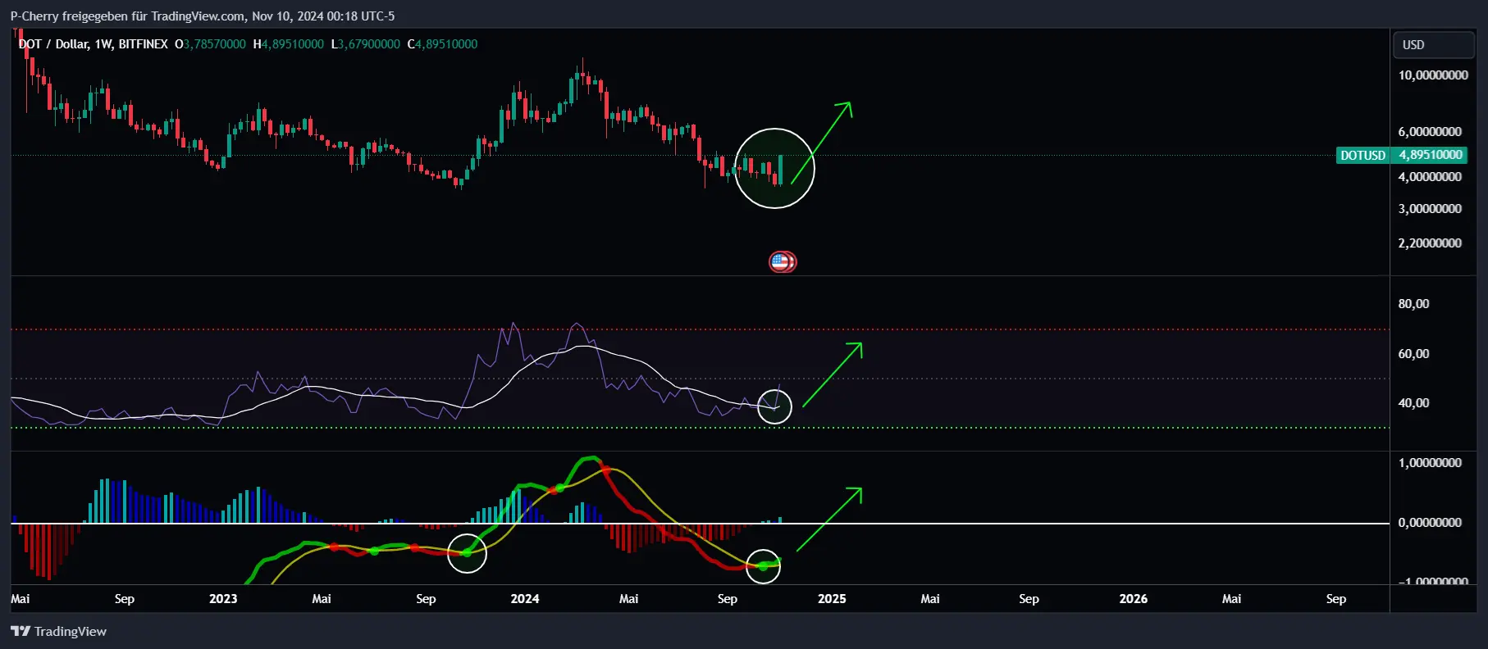The width and height of the screenshot is (1488, 649).
Task: Click the 4,89510000 current price label
Action: click(1431, 155)
